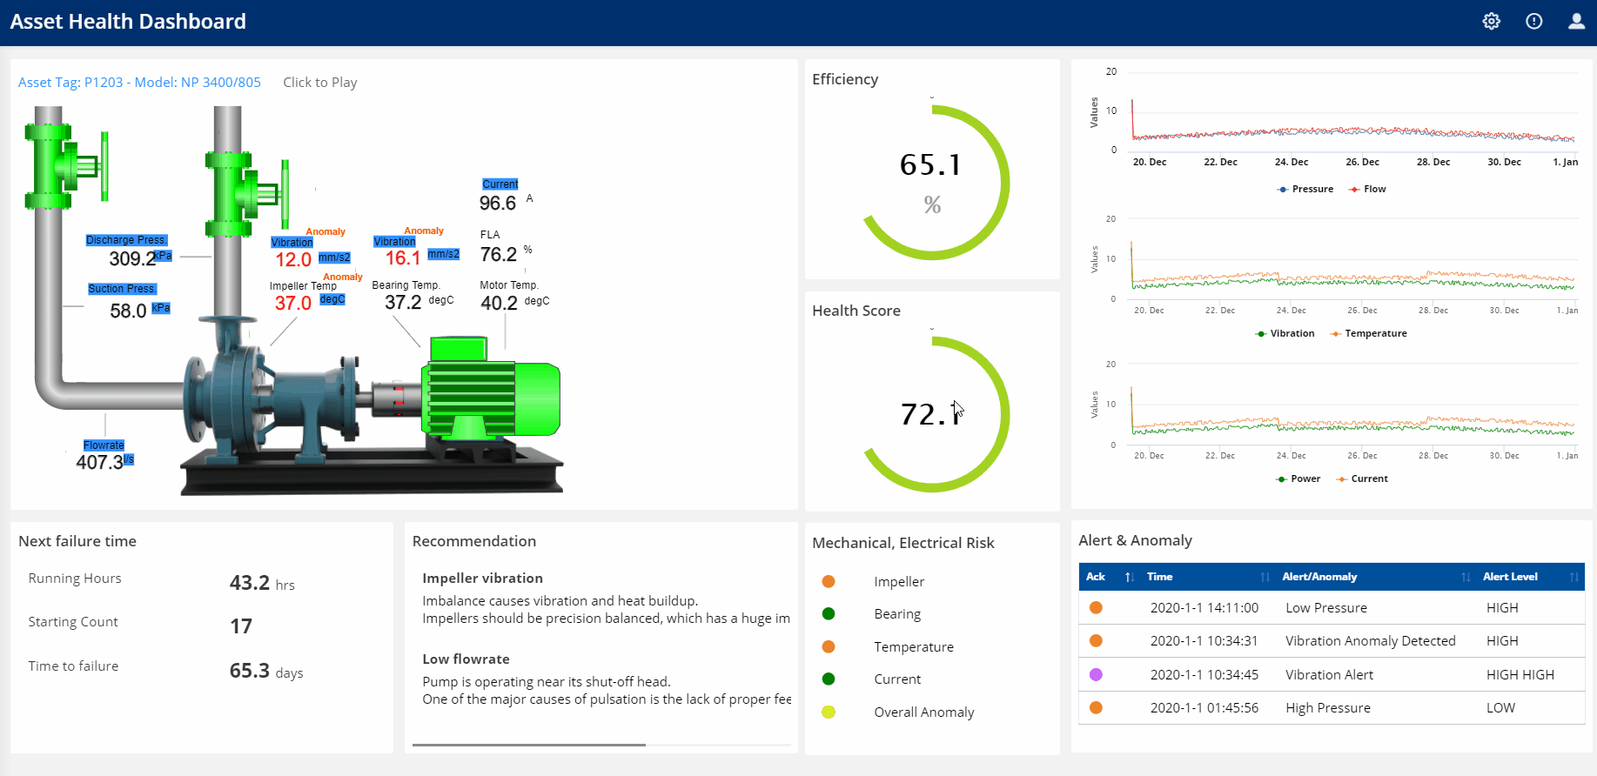Sort alerts by the Ack column arrows
1597x776 pixels.
(1129, 577)
